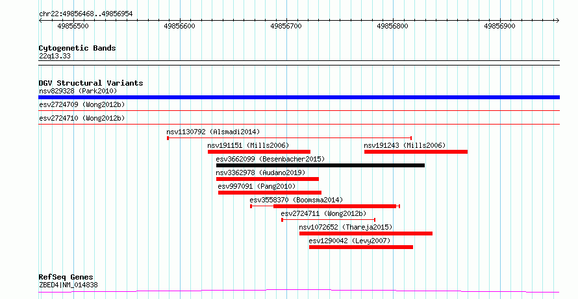Click the red esv1290042 variant bar
The image size is (578, 299).
tap(361, 247)
